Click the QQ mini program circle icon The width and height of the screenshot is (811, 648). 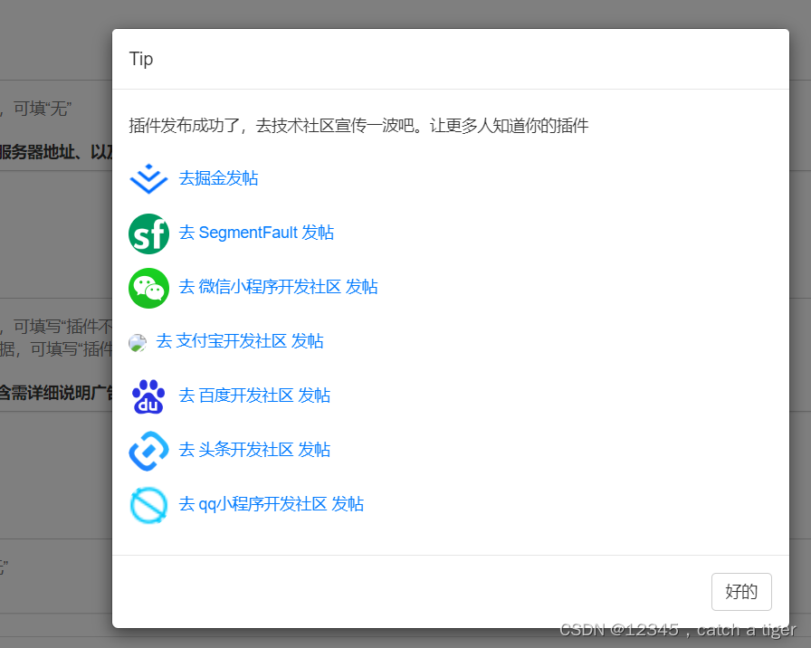point(149,505)
